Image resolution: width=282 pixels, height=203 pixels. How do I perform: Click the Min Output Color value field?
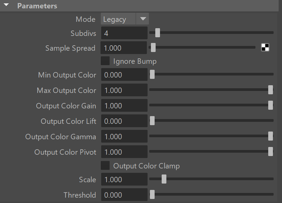click(x=124, y=75)
